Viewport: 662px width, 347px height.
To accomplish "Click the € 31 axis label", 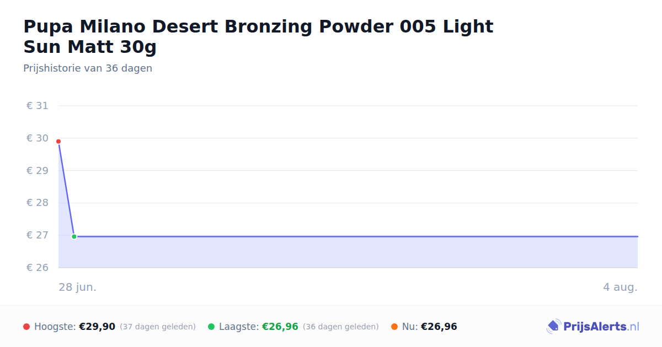I will tap(38, 106).
